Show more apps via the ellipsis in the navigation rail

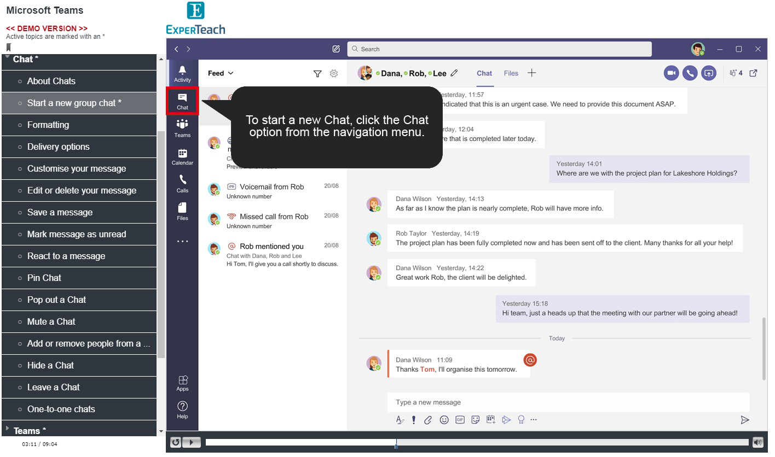click(182, 241)
